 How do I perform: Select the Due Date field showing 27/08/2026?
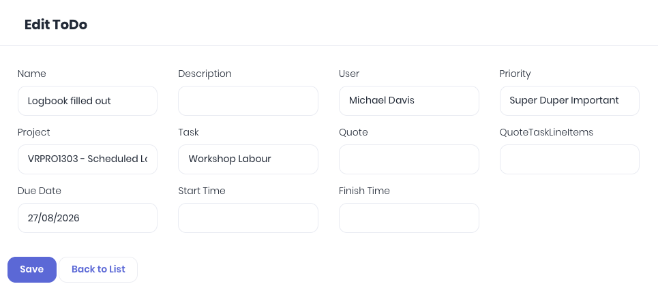87,218
